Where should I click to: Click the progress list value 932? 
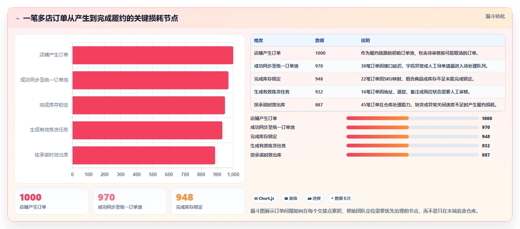[486, 146]
